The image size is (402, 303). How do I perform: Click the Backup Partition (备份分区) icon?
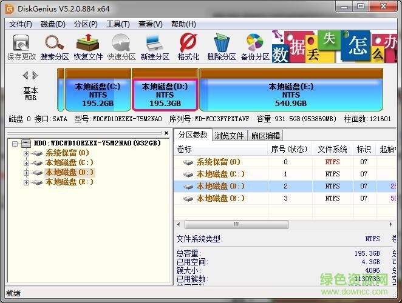coord(254,47)
